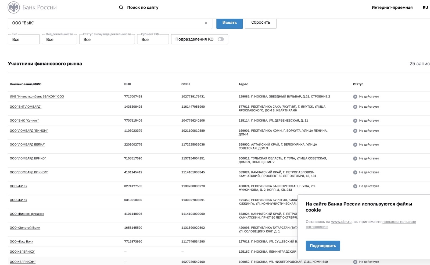
Task: Open ООО «Кэш Бэк» link
Action: (x=21, y=242)
